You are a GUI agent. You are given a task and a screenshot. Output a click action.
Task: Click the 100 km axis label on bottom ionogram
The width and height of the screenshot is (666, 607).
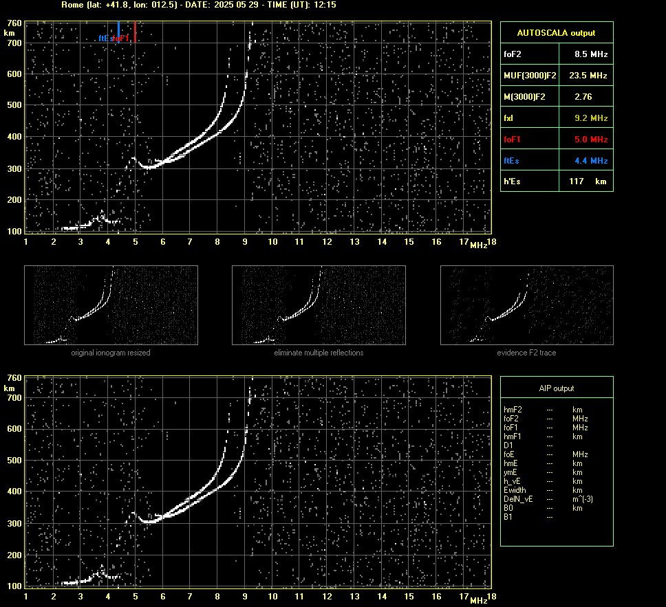[x=14, y=586]
